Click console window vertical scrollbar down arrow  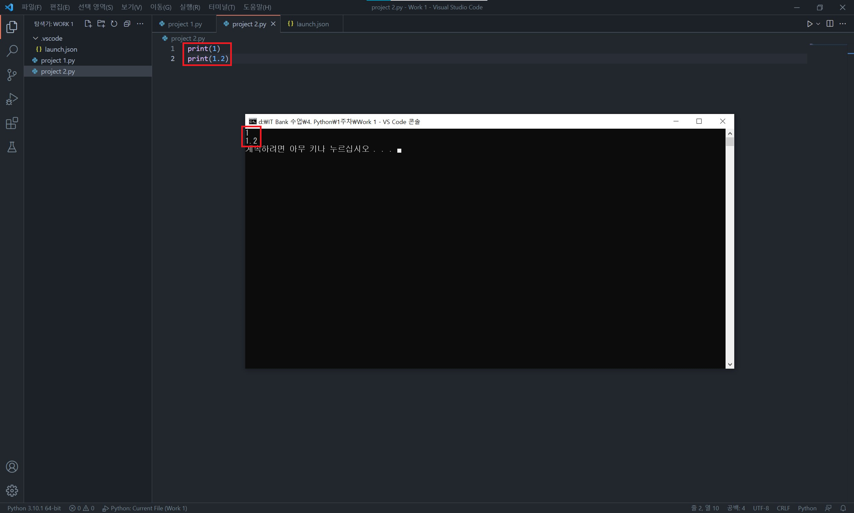[x=730, y=364]
